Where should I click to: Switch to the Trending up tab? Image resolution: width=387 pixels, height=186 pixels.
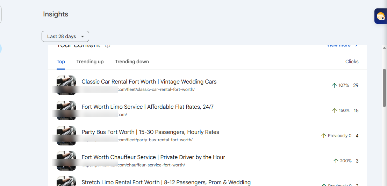(x=90, y=62)
